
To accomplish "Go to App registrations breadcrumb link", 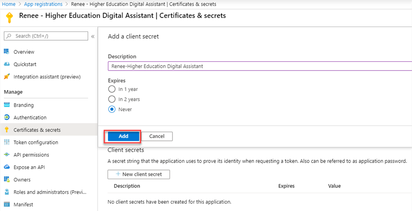I will pos(44,4).
